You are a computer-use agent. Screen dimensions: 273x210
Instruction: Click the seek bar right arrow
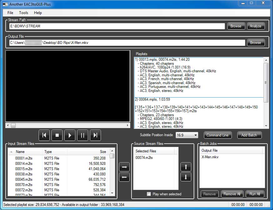[128, 125]
